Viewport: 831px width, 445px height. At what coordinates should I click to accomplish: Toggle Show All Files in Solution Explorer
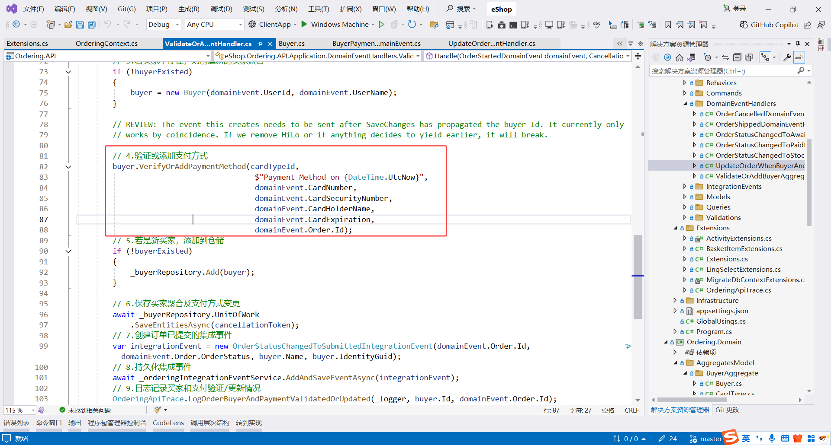749,57
